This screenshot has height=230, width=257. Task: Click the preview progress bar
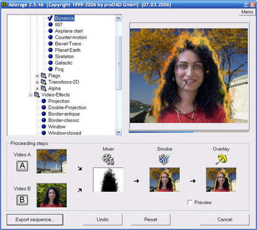[189, 132]
